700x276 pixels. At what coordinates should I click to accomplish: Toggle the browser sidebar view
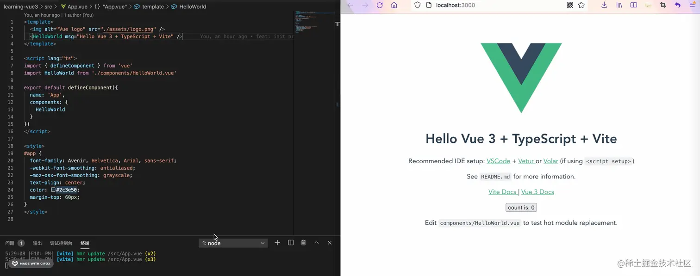(634, 5)
